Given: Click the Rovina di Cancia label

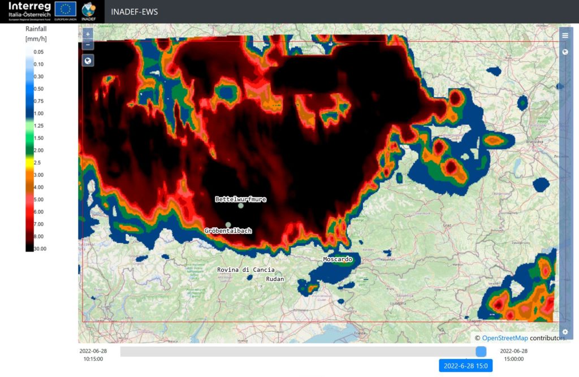Looking at the screenshot, I should [246, 270].
